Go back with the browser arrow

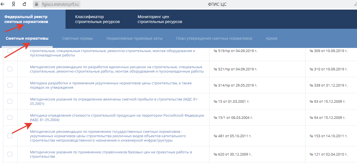click(3, 4)
